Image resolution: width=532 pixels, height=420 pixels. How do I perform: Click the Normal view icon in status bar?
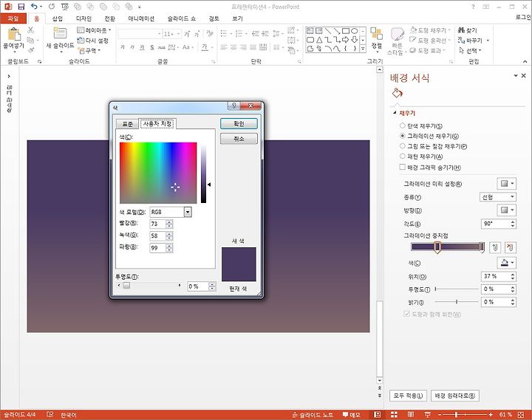(x=377, y=415)
